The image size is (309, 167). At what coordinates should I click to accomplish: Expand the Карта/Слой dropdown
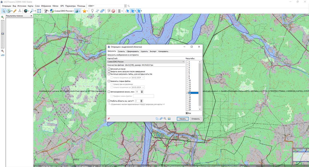(x=183, y=62)
